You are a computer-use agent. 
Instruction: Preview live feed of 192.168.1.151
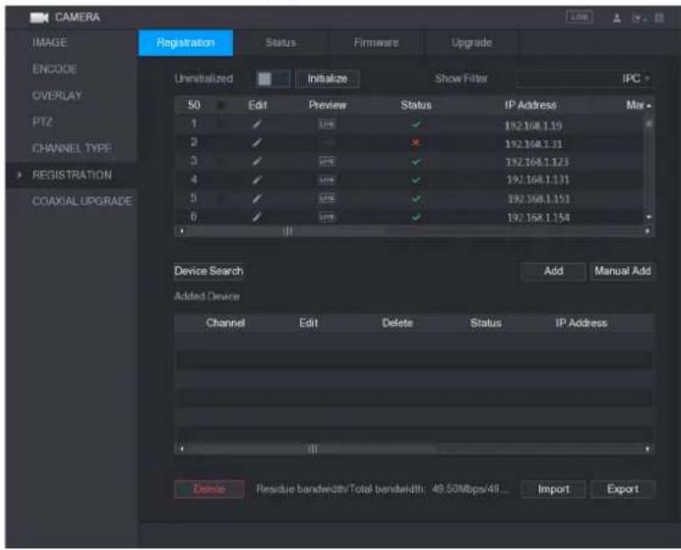[x=327, y=199]
